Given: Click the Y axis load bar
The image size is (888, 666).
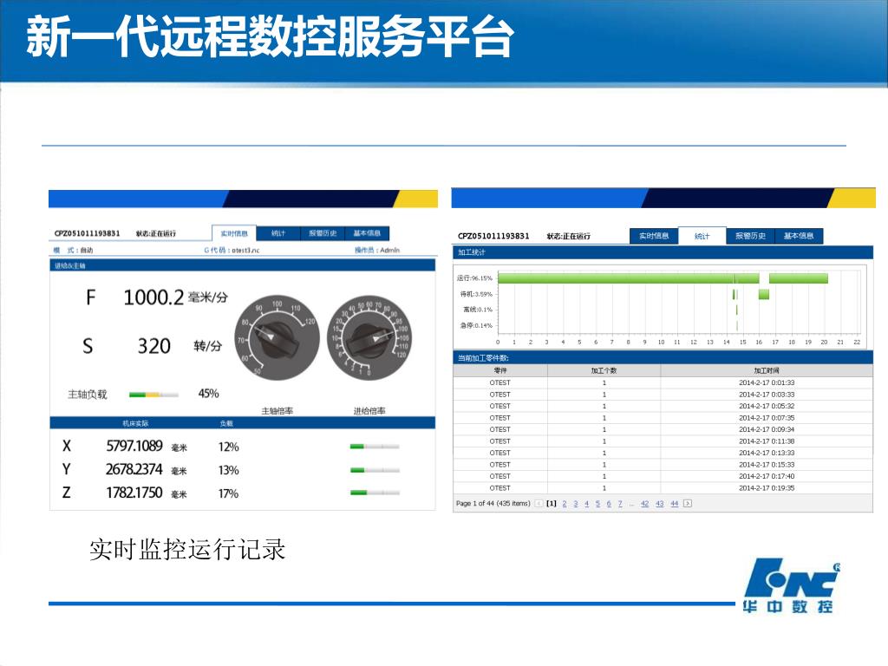Looking at the screenshot, I should (x=375, y=470).
